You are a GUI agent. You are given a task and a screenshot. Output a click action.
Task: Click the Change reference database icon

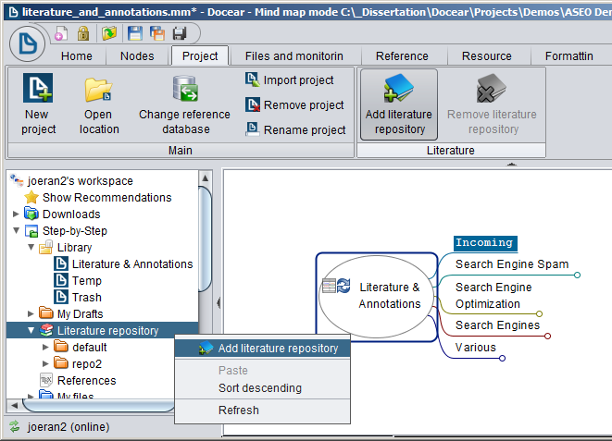click(185, 89)
